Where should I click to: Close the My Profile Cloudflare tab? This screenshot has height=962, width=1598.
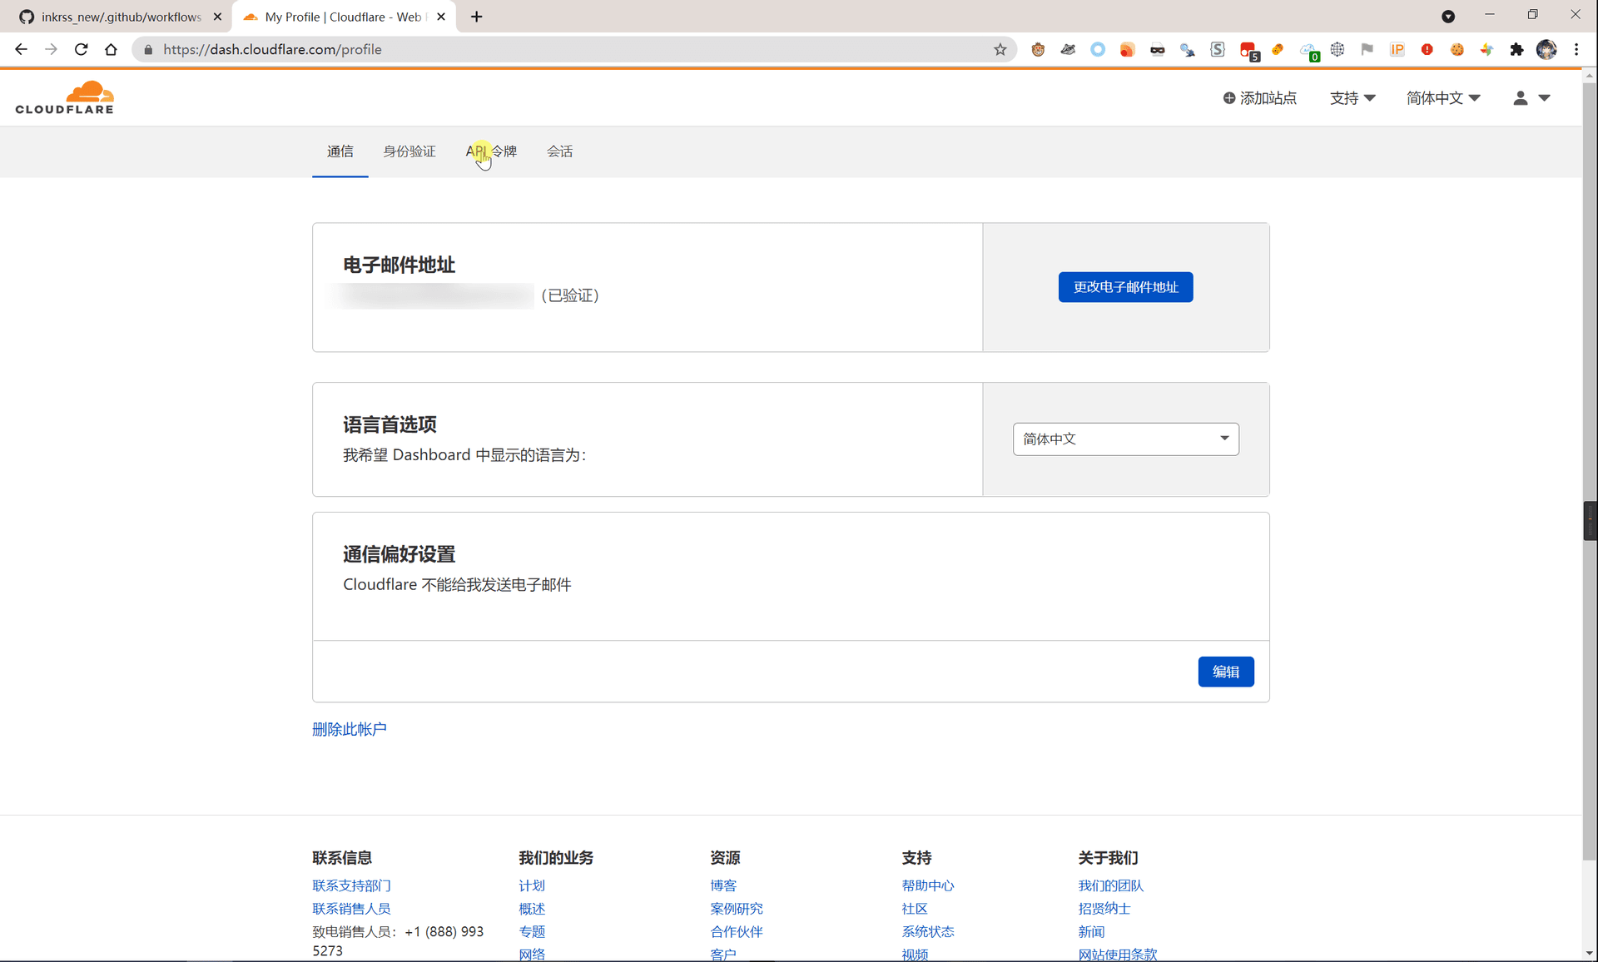click(441, 17)
